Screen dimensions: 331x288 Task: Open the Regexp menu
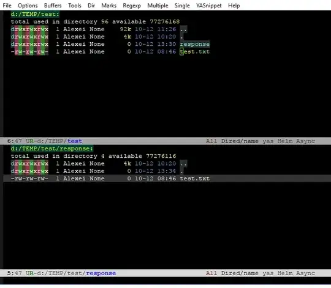click(132, 6)
